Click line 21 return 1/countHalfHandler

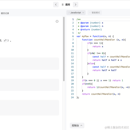tap(108, 87)
